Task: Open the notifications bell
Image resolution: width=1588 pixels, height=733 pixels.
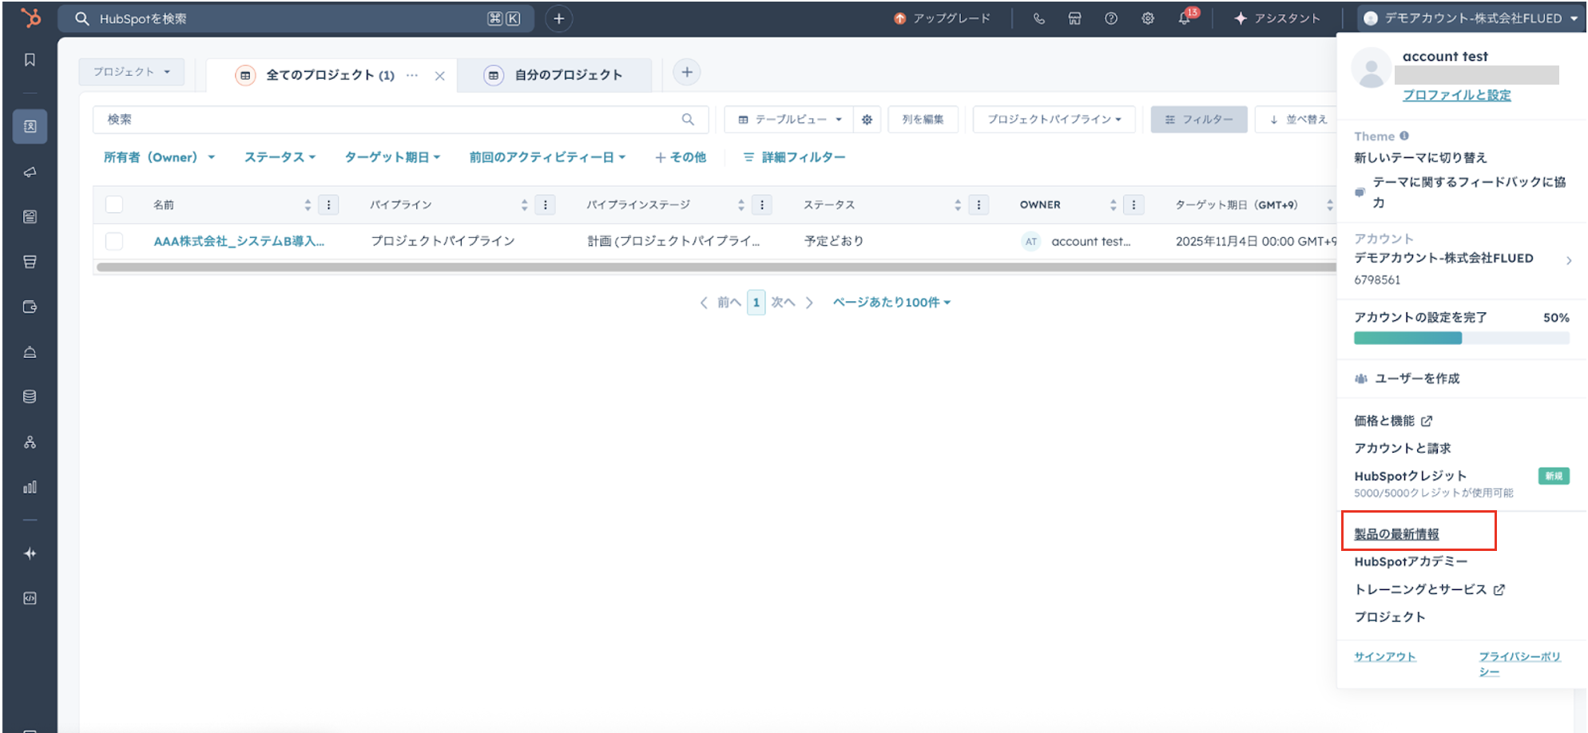Action: coord(1184,18)
